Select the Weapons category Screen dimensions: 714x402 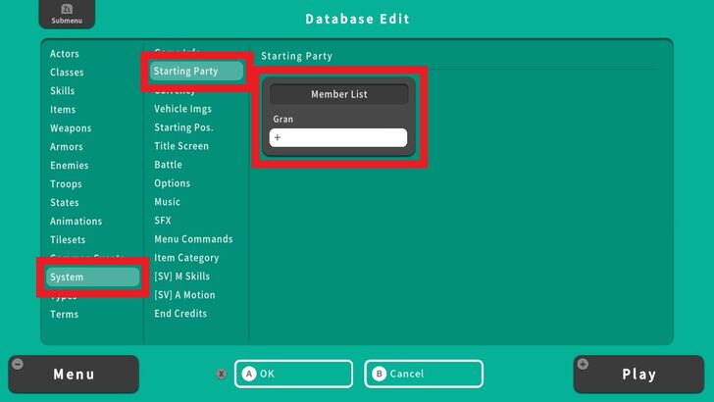click(x=71, y=128)
